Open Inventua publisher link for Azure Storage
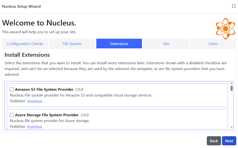Screen dimensions: 238x148 click(x=35, y=126)
